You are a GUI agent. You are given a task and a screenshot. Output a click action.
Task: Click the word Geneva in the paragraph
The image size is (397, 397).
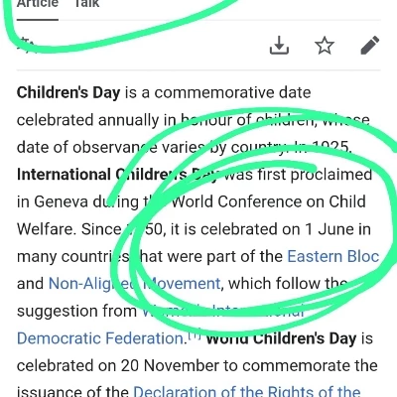[62, 201]
